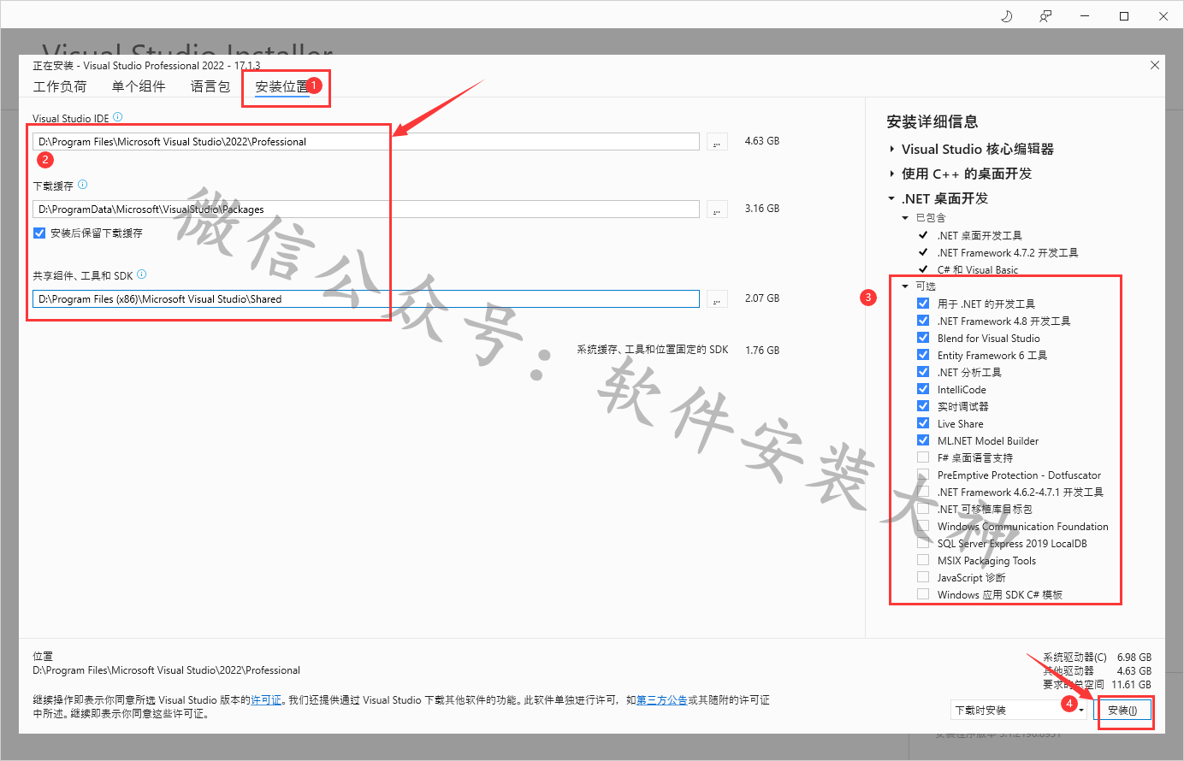Screen dimensions: 1184x761
Task: Expand Visual Studio 核心编辑器 section
Action: (891, 149)
